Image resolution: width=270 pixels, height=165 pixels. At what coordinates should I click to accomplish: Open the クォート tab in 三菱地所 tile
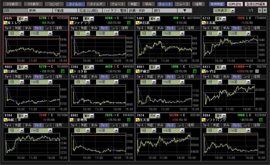[74, 125]
